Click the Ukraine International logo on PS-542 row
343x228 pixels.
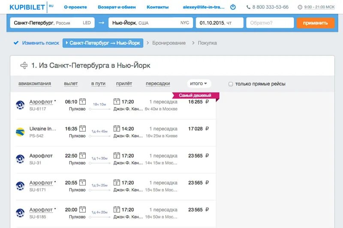tap(20, 132)
